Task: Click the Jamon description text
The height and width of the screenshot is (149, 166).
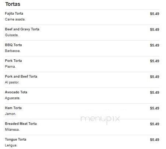Action: (x=10, y=114)
